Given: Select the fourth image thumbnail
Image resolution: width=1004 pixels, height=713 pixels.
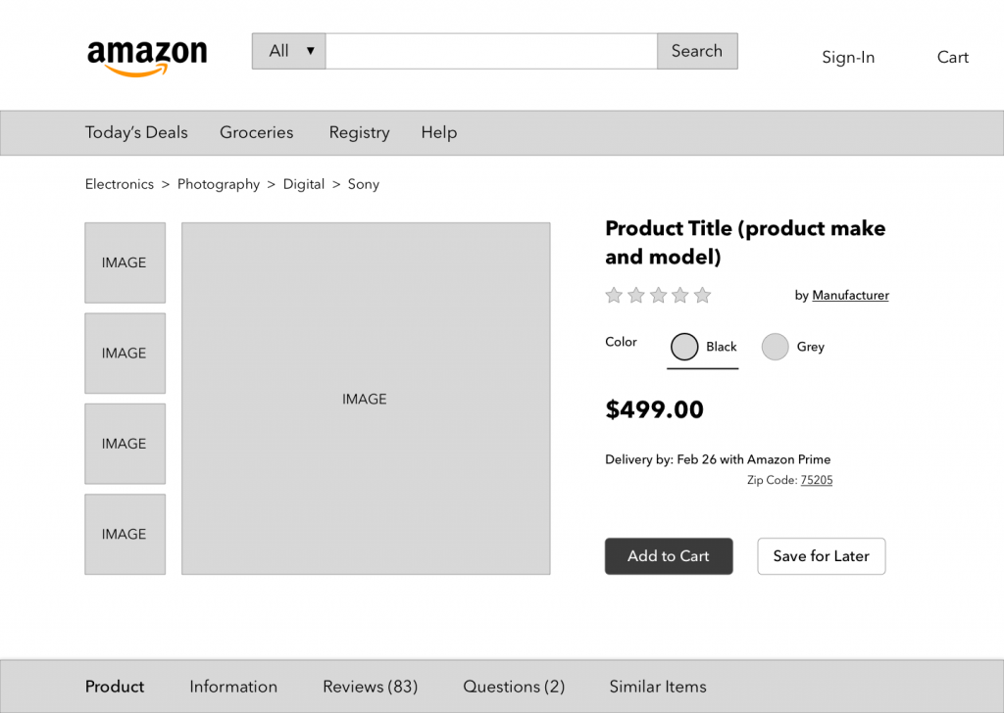Looking at the screenshot, I should (125, 534).
